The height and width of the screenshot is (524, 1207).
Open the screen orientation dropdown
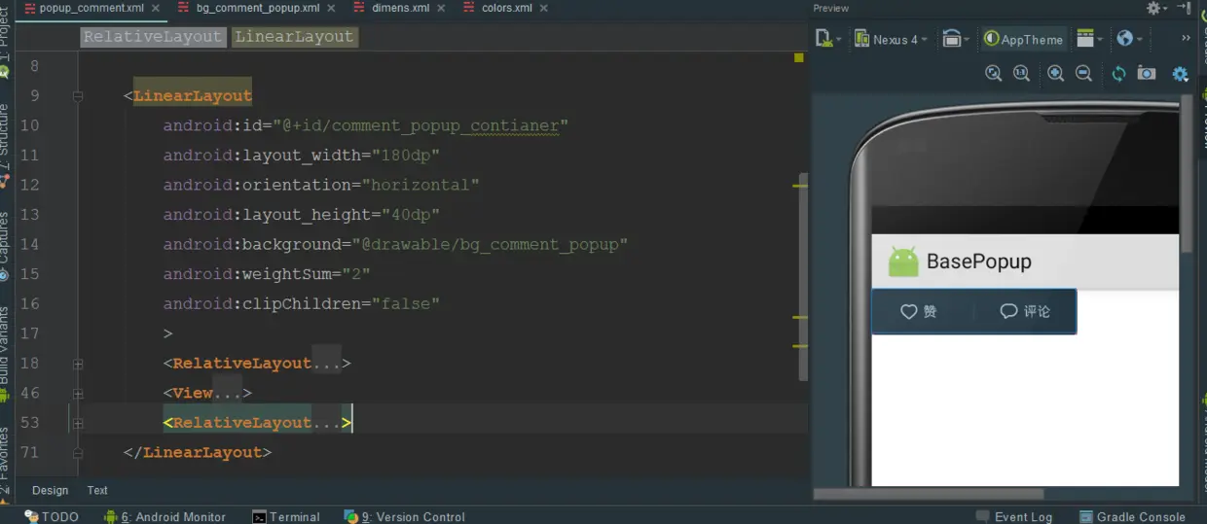coord(956,39)
